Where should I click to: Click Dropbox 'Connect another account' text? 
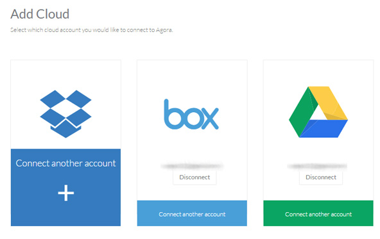65,163
